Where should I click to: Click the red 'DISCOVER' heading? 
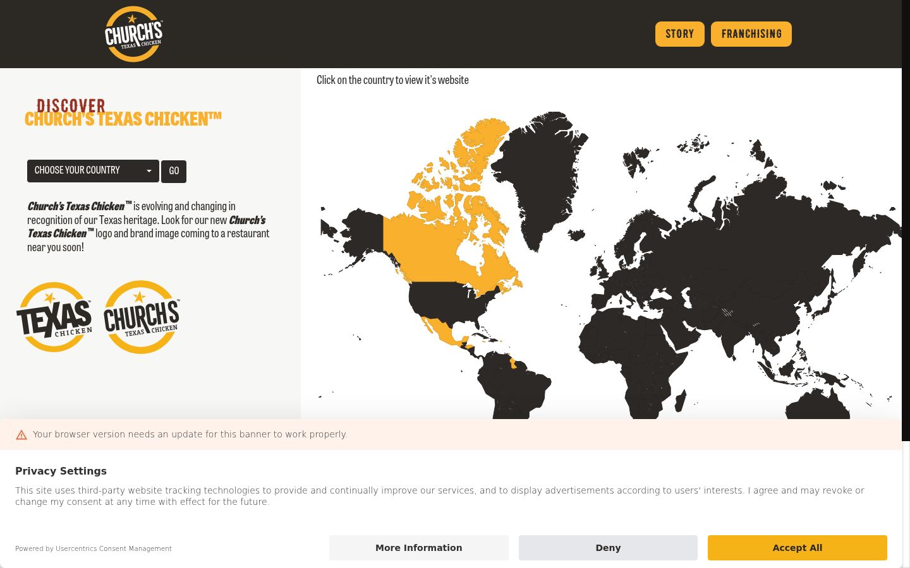click(71, 105)
